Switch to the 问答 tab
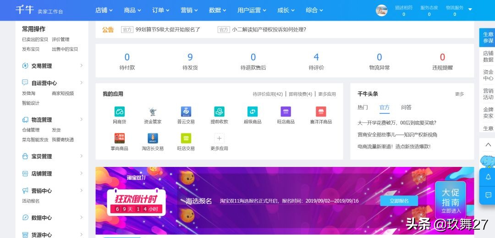This screenshot has height=238, width=495. [406, 107]
